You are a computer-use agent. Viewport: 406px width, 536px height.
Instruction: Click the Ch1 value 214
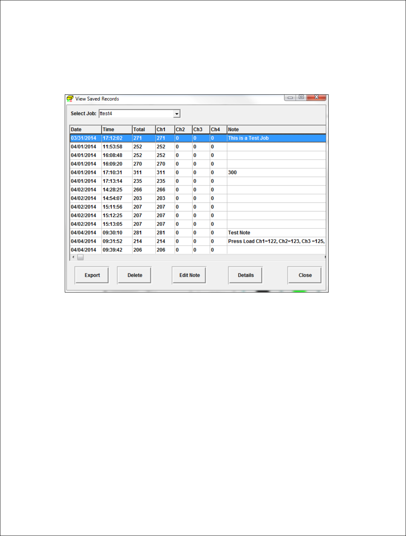(161, 241)
